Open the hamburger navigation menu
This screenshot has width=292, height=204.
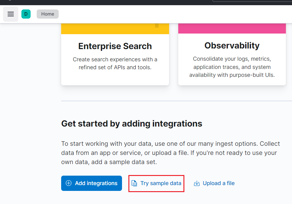tap(11, 14)
